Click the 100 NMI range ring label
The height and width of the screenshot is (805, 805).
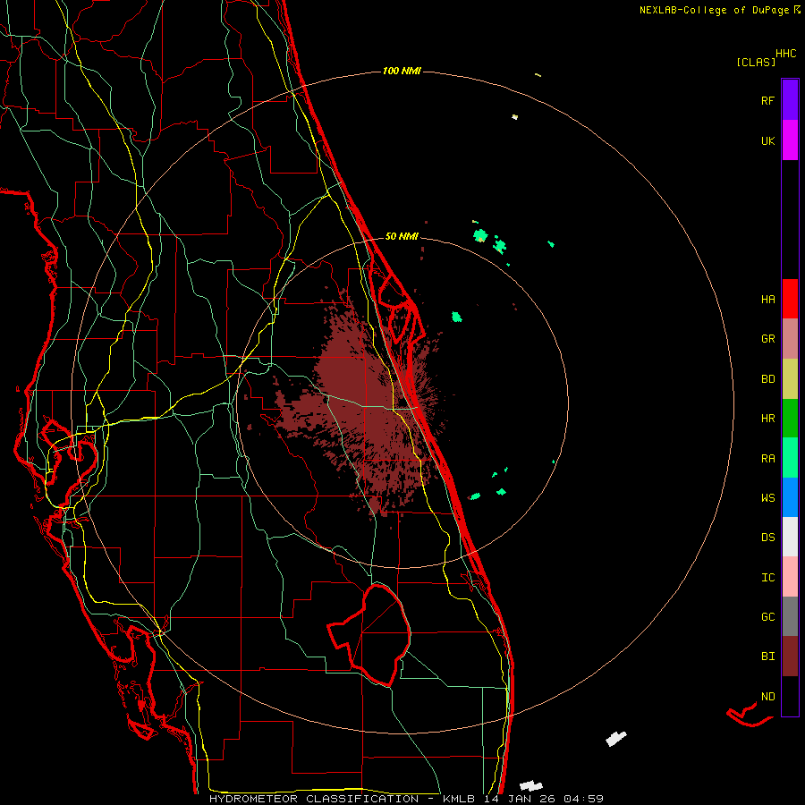(402, 71)
